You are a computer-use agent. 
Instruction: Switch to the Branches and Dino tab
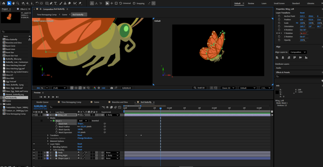(119, 102)
